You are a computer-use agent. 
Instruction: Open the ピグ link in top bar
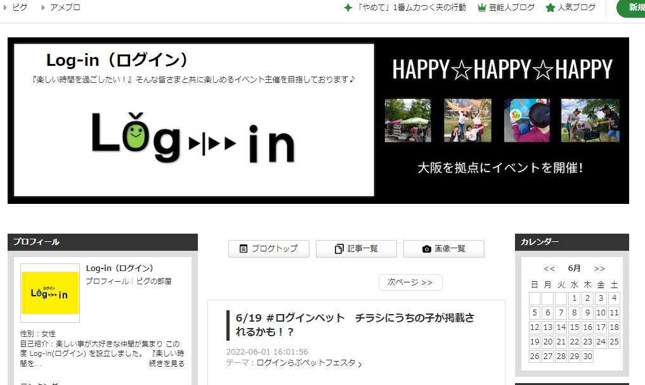tap(19, 8)
